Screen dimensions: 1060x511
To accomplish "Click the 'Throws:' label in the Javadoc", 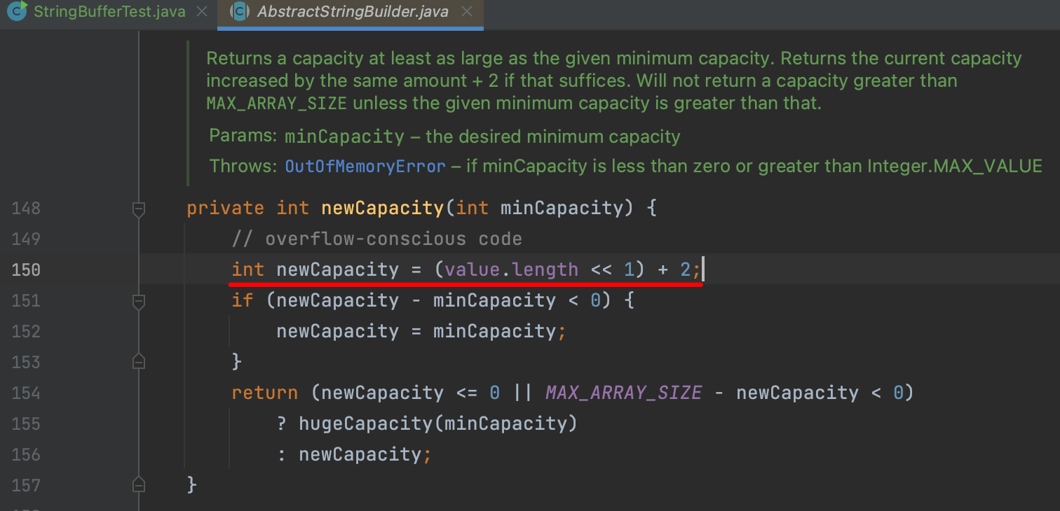I will point(243,167).
